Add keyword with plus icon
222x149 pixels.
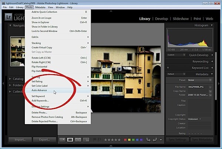tap(168, 67)
